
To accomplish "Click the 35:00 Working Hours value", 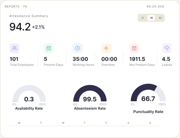I will [x=80, y=59].
